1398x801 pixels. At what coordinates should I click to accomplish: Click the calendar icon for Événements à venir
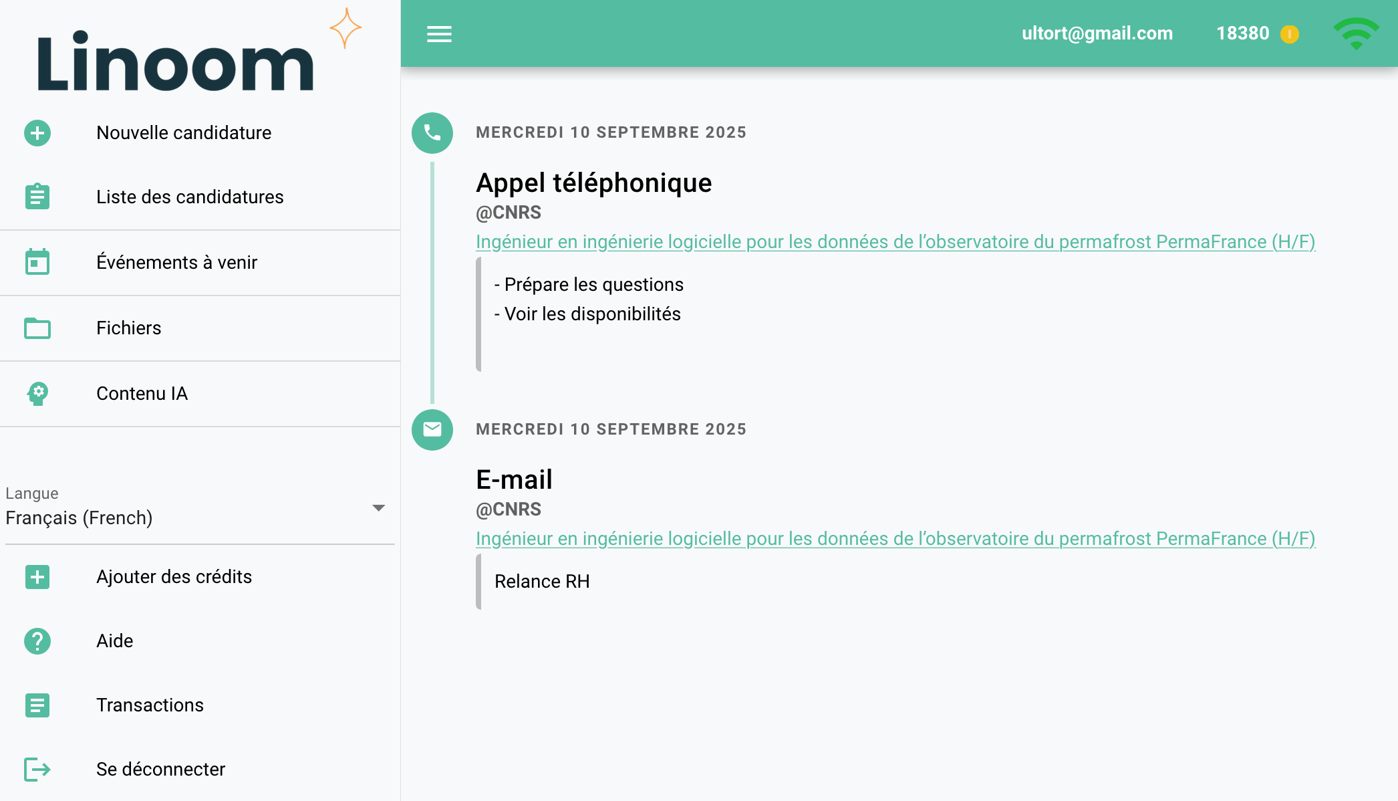pyautogui.click(x=37, y=262)
